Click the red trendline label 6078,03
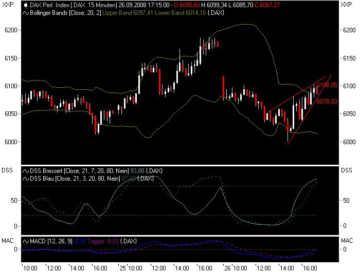Screen dimensions: 360x272 click(327, 101)
